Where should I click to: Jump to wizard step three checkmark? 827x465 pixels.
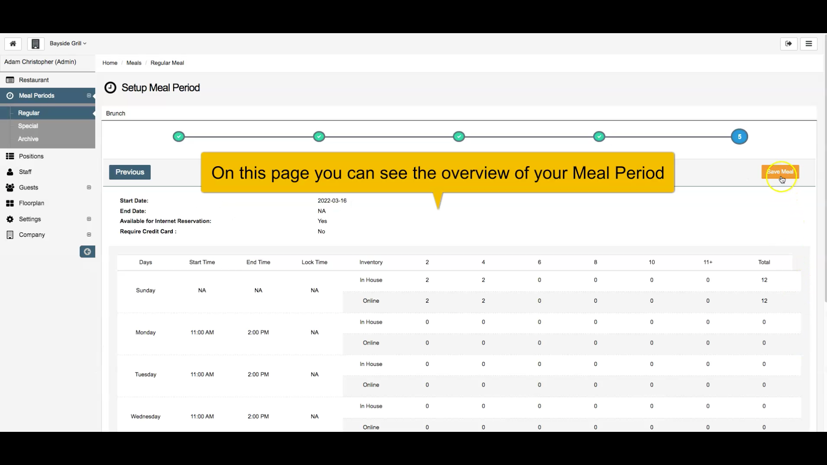point(459,137)
